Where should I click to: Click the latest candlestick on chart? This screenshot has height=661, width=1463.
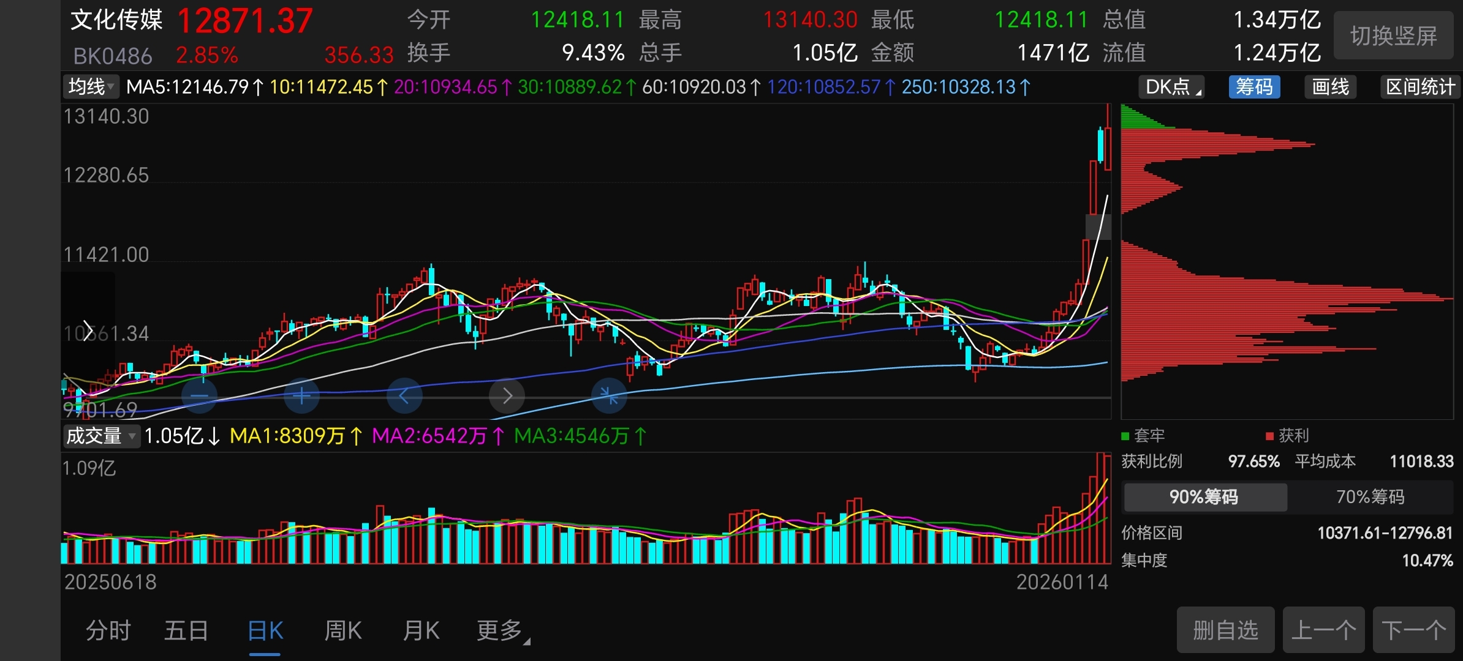coord(1108,147)
